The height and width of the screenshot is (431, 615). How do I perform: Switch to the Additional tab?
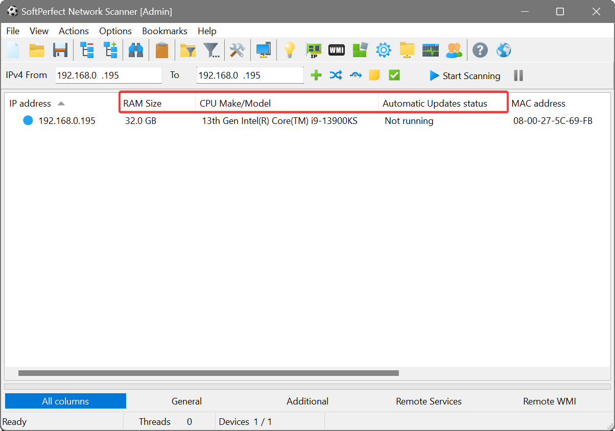[x=307, y=401]
